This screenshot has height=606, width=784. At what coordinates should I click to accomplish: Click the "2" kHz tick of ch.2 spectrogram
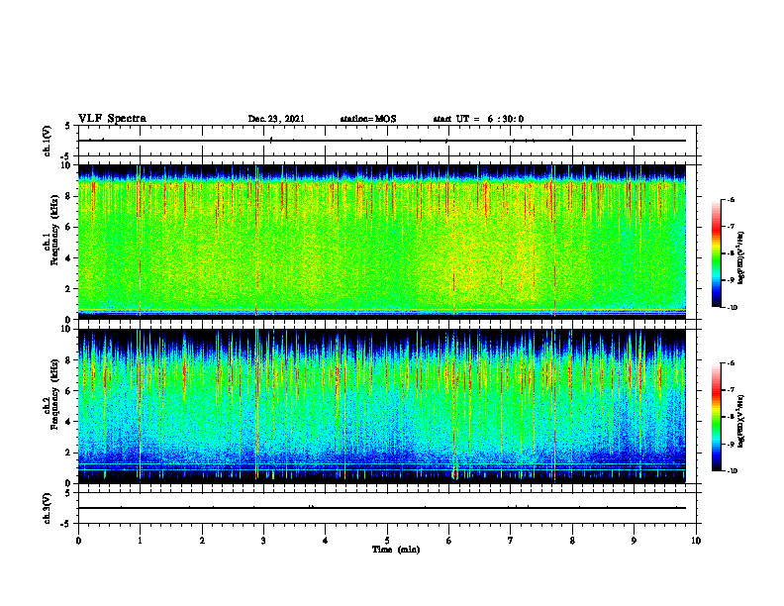coord(69,453)
